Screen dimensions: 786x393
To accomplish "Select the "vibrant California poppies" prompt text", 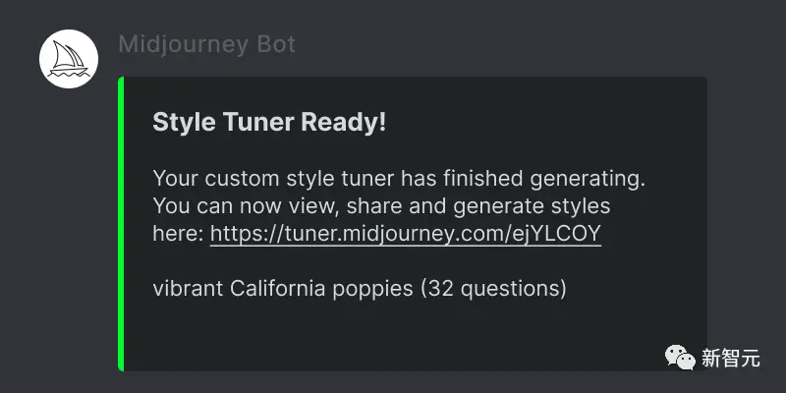I will click(x=283, y=289).
